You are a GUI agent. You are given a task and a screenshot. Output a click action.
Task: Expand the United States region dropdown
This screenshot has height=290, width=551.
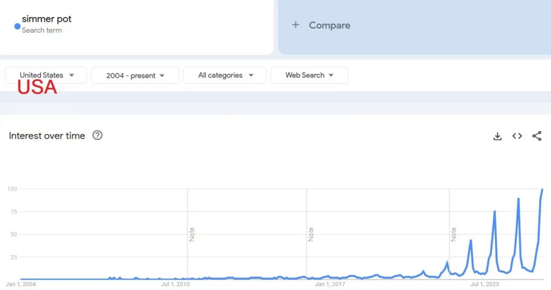[46, 75]
